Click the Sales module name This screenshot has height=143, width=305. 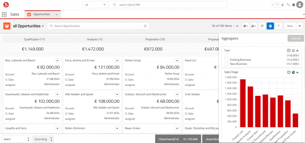[15, 14]
